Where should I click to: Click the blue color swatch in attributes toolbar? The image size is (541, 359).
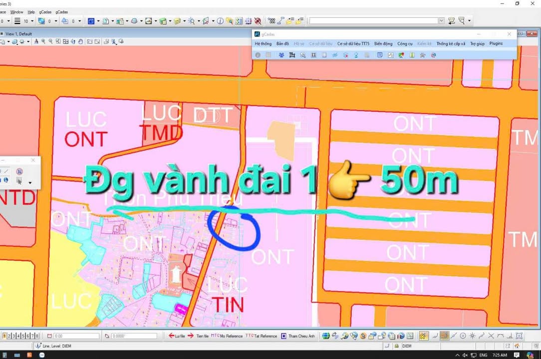tap(42, 21)
